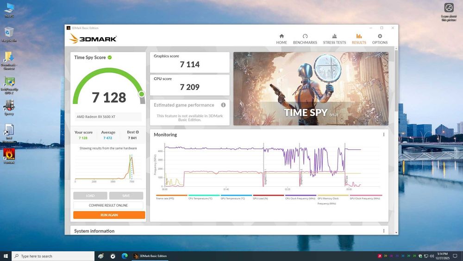463x261 pixels.
Task: Open the System information three-dot menu
Action: tap(383, 231)
